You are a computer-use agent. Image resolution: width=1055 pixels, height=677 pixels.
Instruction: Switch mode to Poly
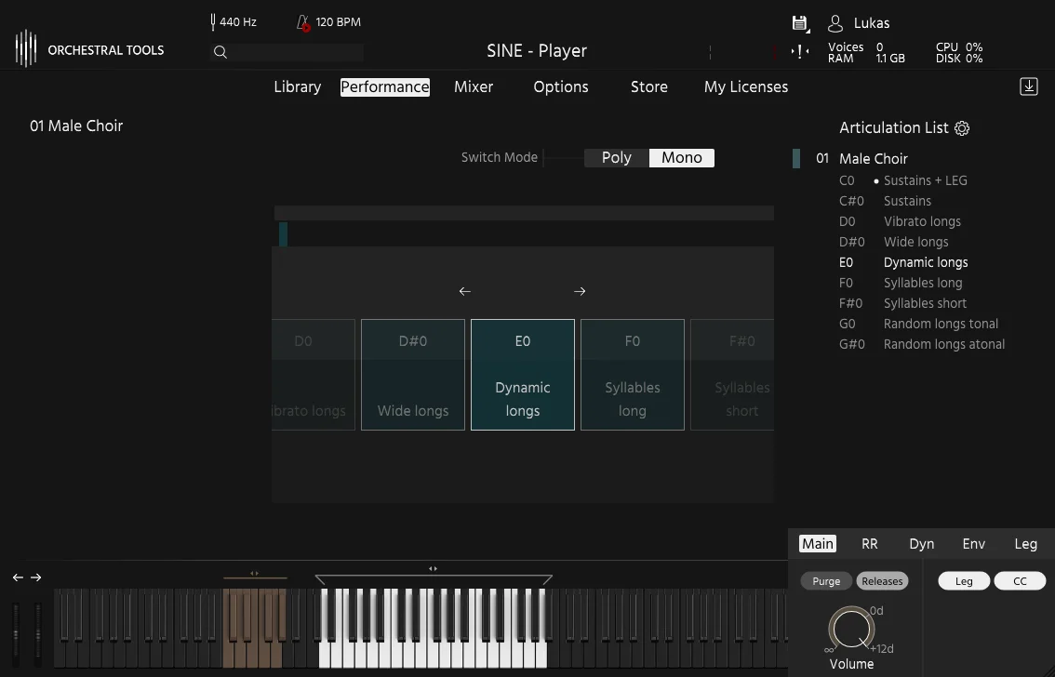(616, 158)
